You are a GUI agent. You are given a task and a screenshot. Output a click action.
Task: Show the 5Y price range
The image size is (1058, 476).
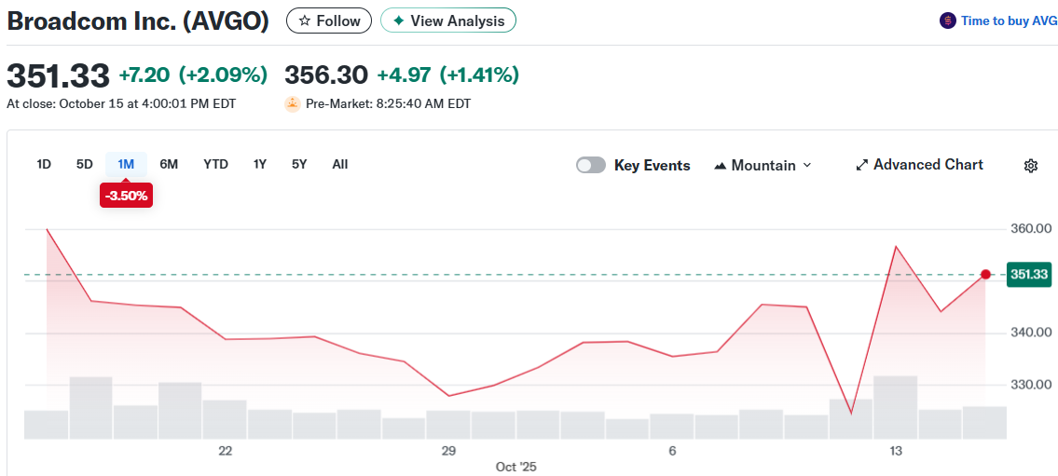299,164
